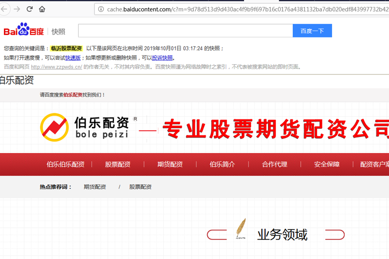
Task: Click the red 伯乐配资 link in the notice bar
Action: (72, 95)
